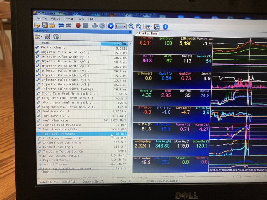Open the channels settings gear icon

coord(56,37)
